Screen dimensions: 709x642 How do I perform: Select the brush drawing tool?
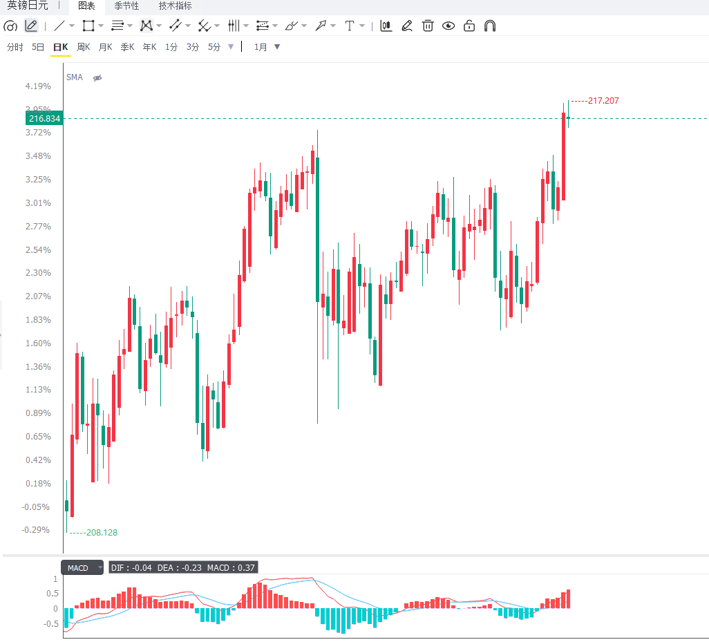[291, 26]
